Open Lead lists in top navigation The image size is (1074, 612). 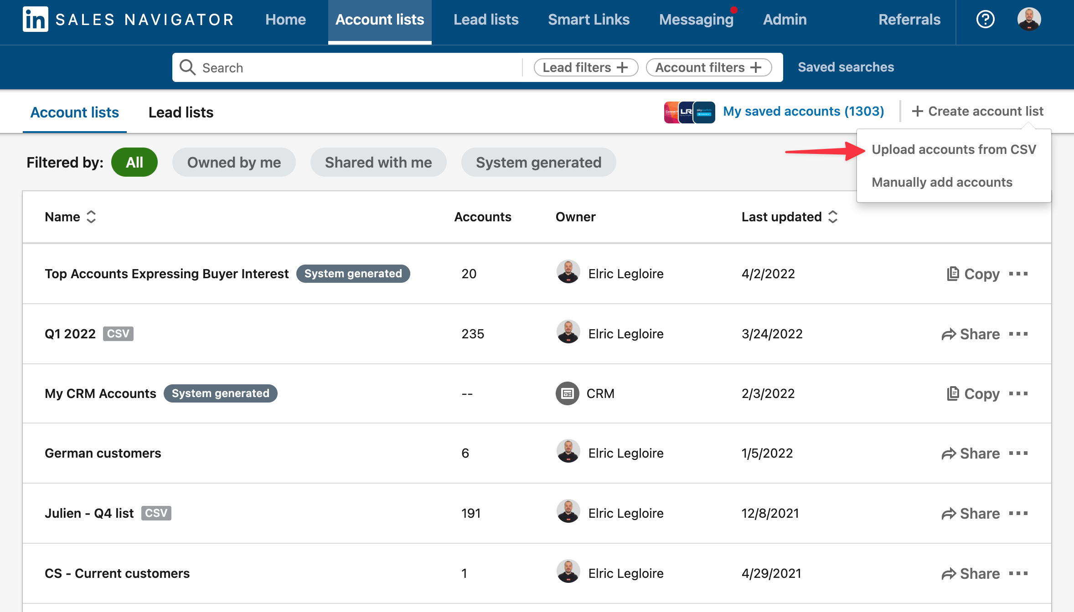[486, 20]
